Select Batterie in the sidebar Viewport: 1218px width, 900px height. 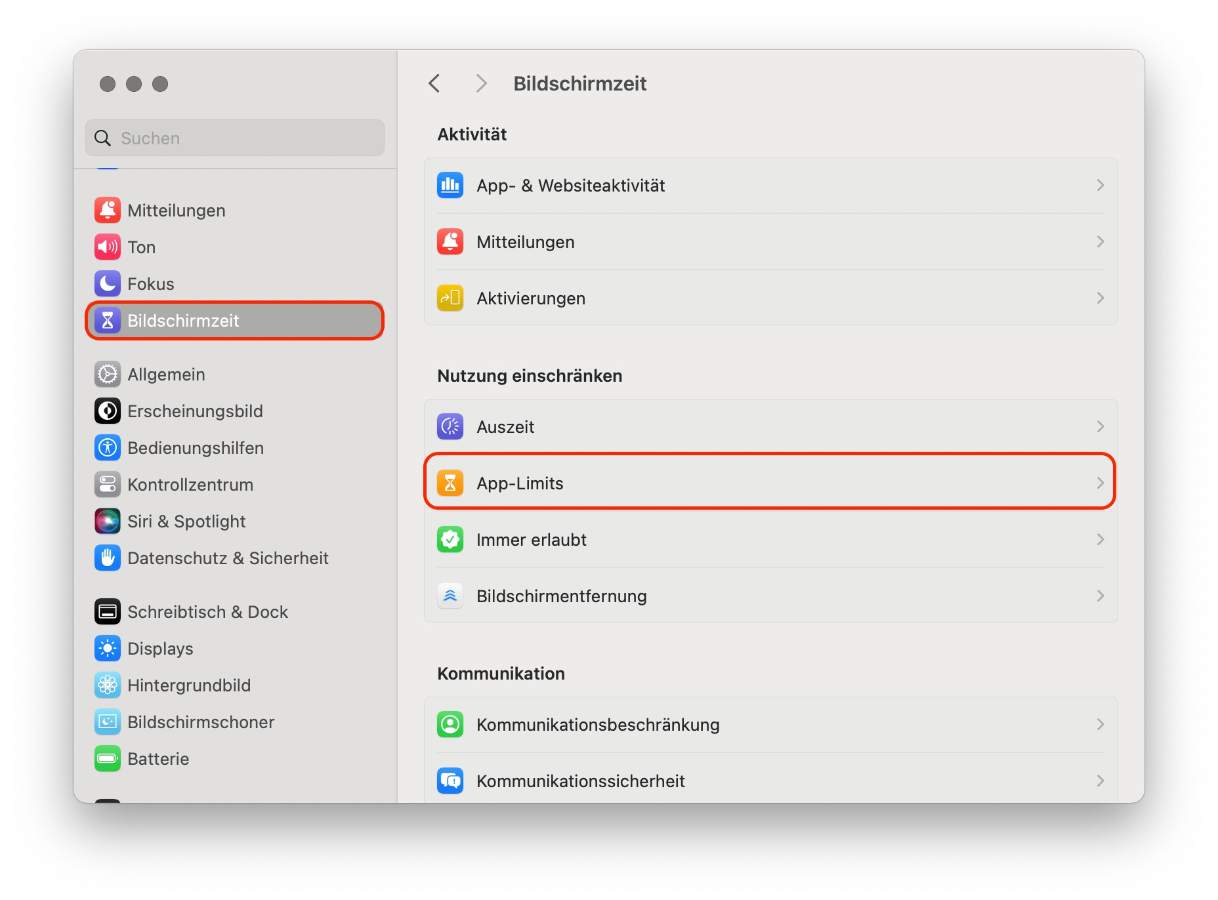pos(234,759)
